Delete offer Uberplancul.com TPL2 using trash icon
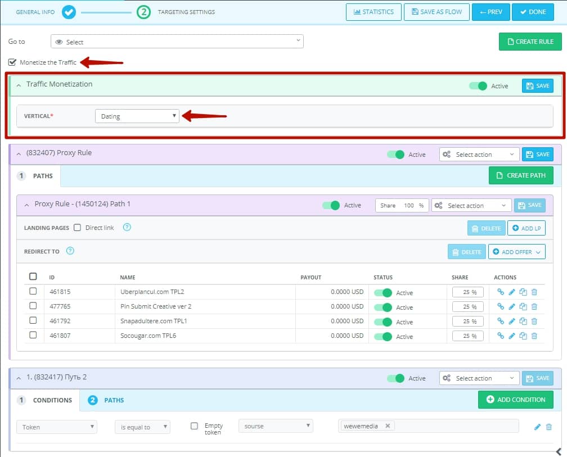 point(534,292)
